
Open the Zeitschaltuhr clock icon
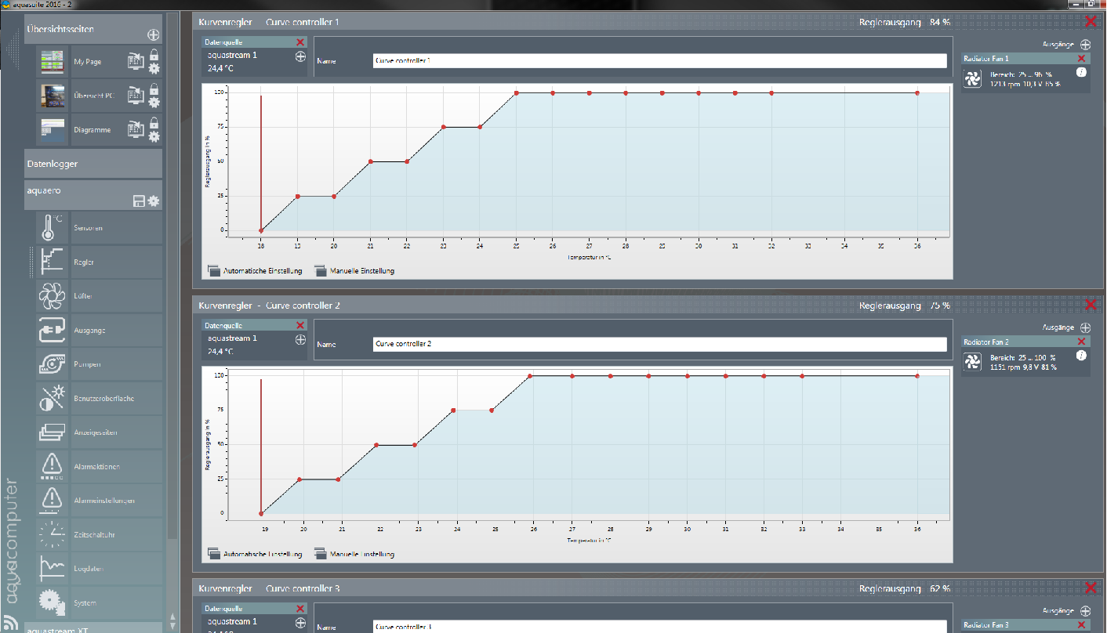[53, 534]
